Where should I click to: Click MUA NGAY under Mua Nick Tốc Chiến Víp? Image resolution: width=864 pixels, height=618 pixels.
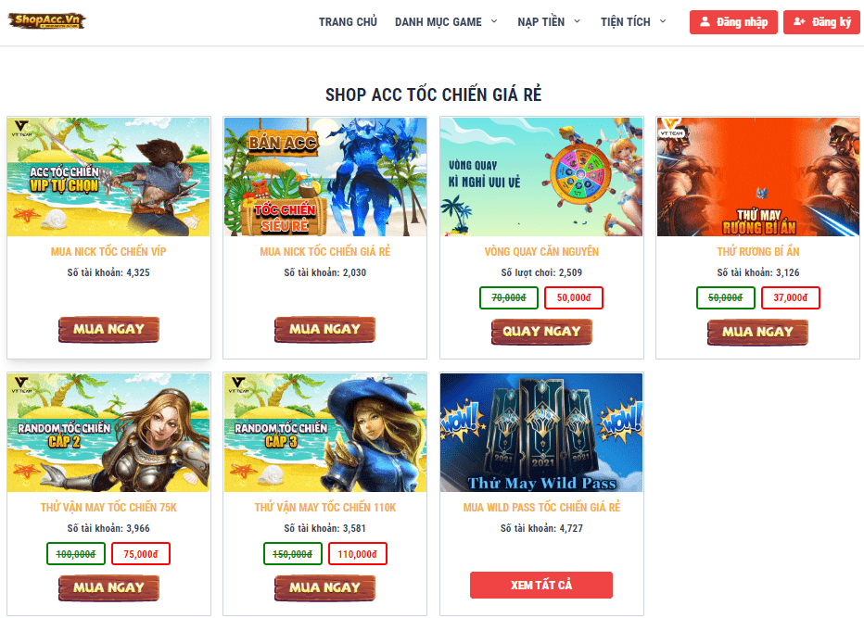click(x=108, y=329)
